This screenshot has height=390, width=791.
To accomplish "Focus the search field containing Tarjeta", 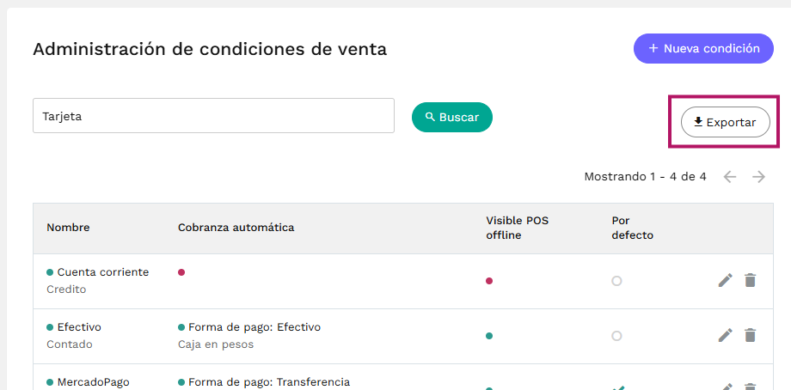I will (213, 116).
